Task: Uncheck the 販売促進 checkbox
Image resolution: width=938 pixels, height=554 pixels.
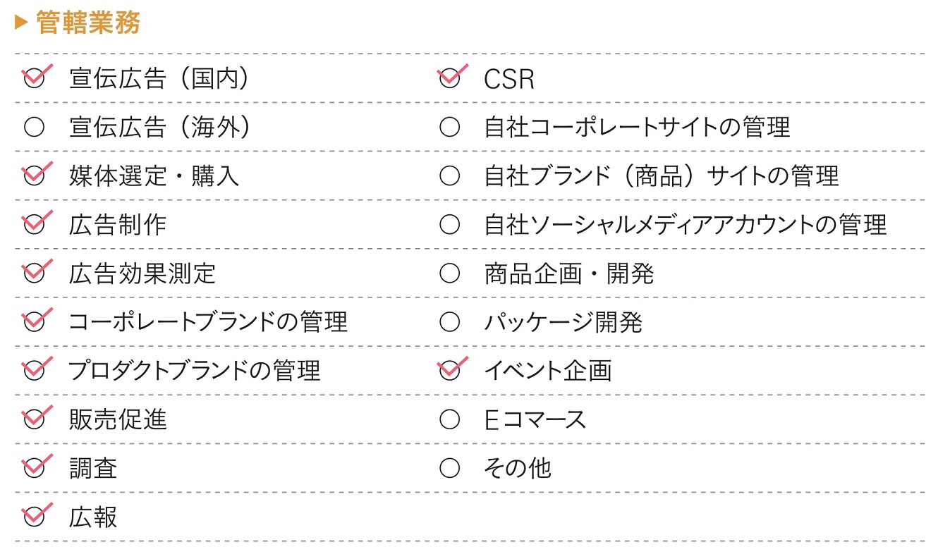Action: [35, 419]
